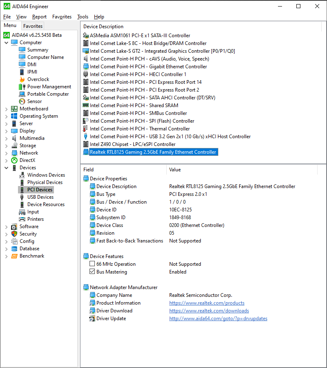Expand the Server tree node
The image size is (327, 368).
pyautogui.click(x=7, y=123)
